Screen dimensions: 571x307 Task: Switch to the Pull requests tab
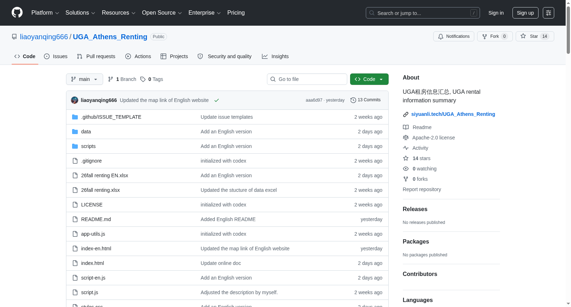[96, 56]
